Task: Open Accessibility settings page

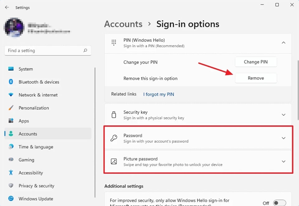Action: pyautogui.click(x=31, y=173)
